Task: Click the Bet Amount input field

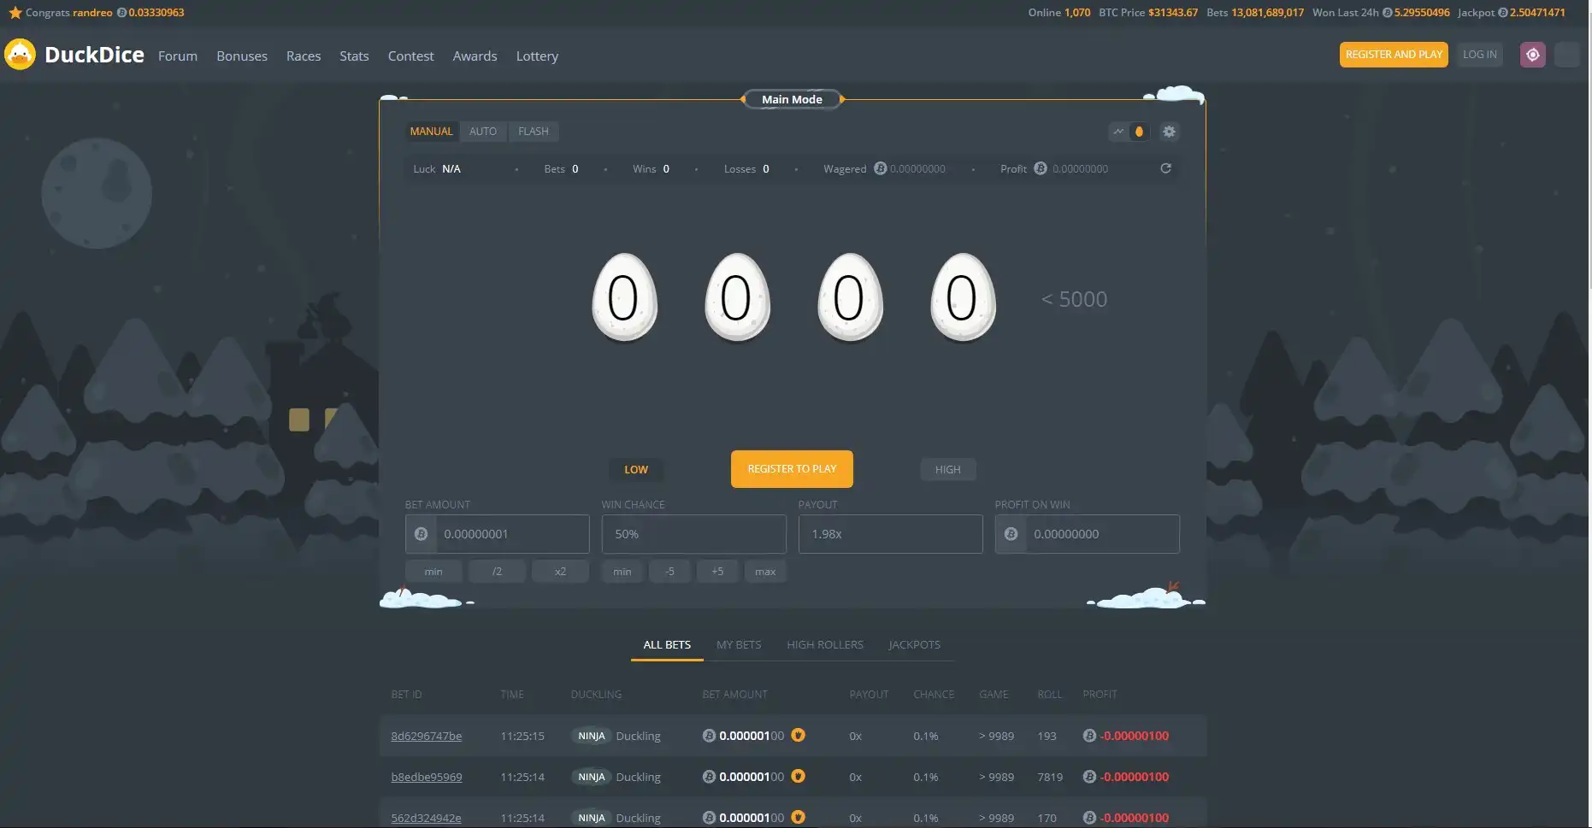Action: [498, 534]
